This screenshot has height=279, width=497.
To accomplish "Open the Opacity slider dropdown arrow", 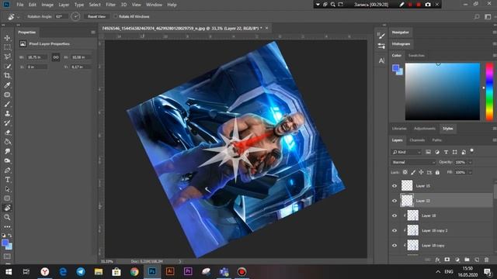I will (471, 162).
